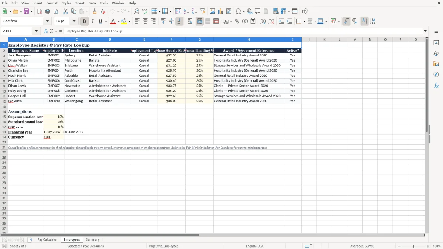Expand the Underline style dropdown arrow
This screenshot has height=249, width=443.
[x=106, y=21]
